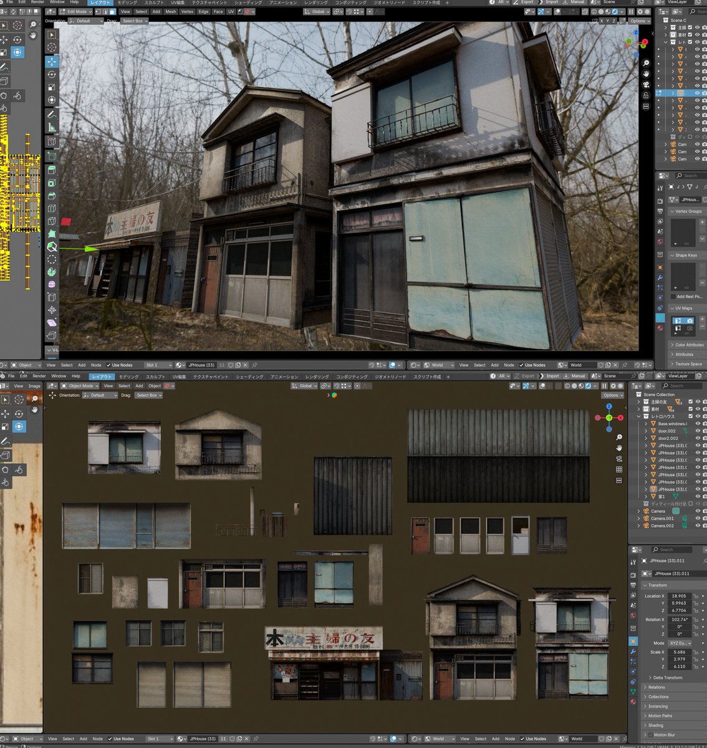Viewport: 707px width, 748px height.
Task: Open Global transform orientation dropdown in lower header
Action: coord(305,386)
